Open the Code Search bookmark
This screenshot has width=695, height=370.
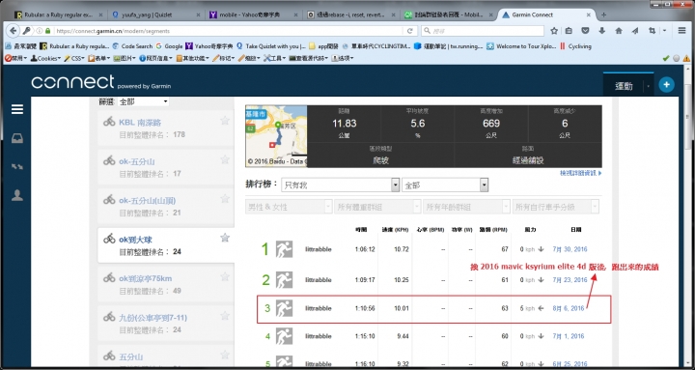(132, 46)
